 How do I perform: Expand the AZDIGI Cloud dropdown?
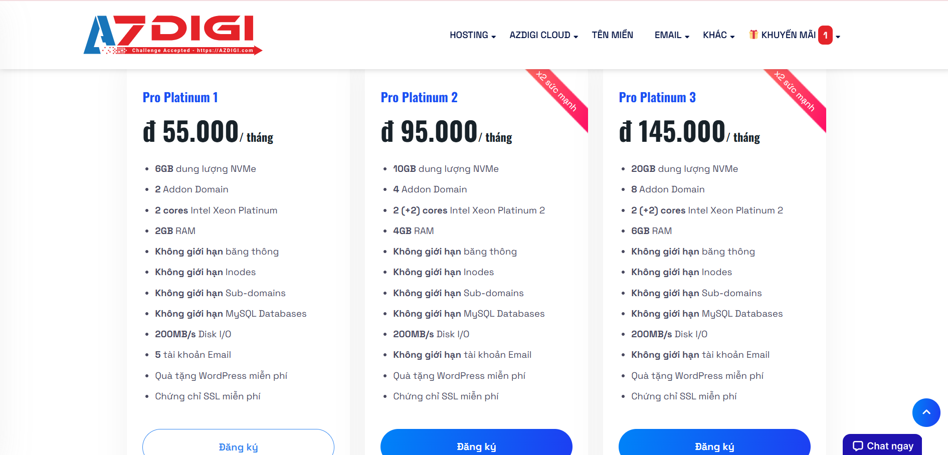(x=543, y=35)
